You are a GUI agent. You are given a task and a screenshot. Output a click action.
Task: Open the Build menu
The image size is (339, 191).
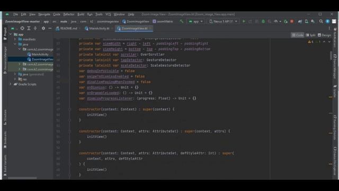[81, 14]
